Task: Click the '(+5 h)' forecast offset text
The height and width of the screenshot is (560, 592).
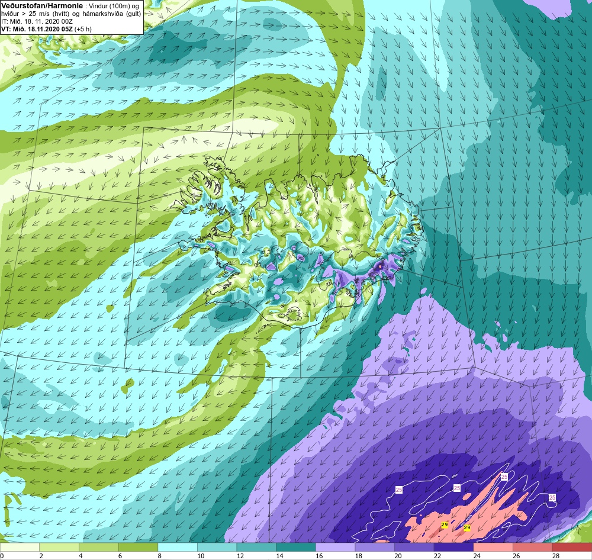Action: point(83,29)
